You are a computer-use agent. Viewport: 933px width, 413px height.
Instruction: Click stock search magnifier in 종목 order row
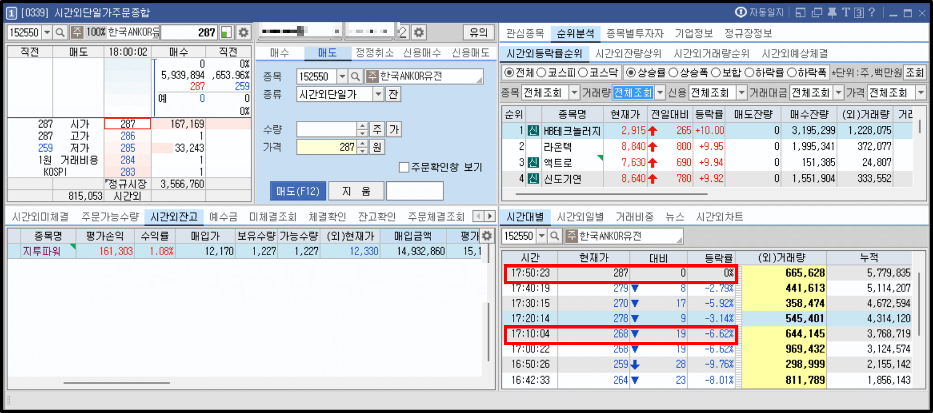(356, 77)
